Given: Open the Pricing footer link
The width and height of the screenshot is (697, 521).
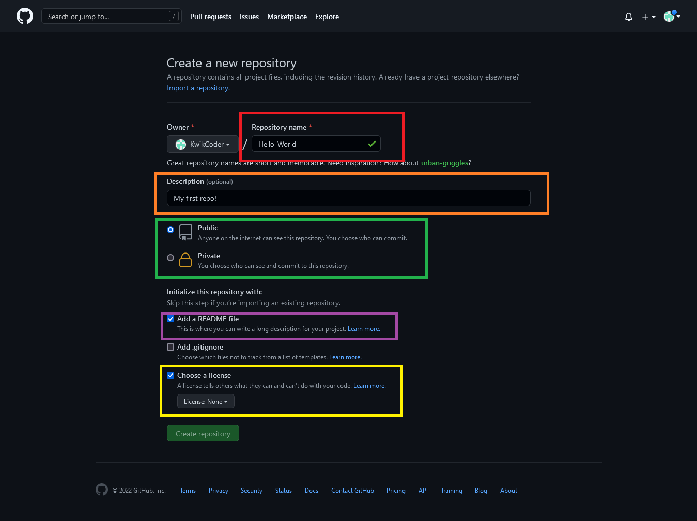Looking at the screenshot, I should (x=396, y=491).
